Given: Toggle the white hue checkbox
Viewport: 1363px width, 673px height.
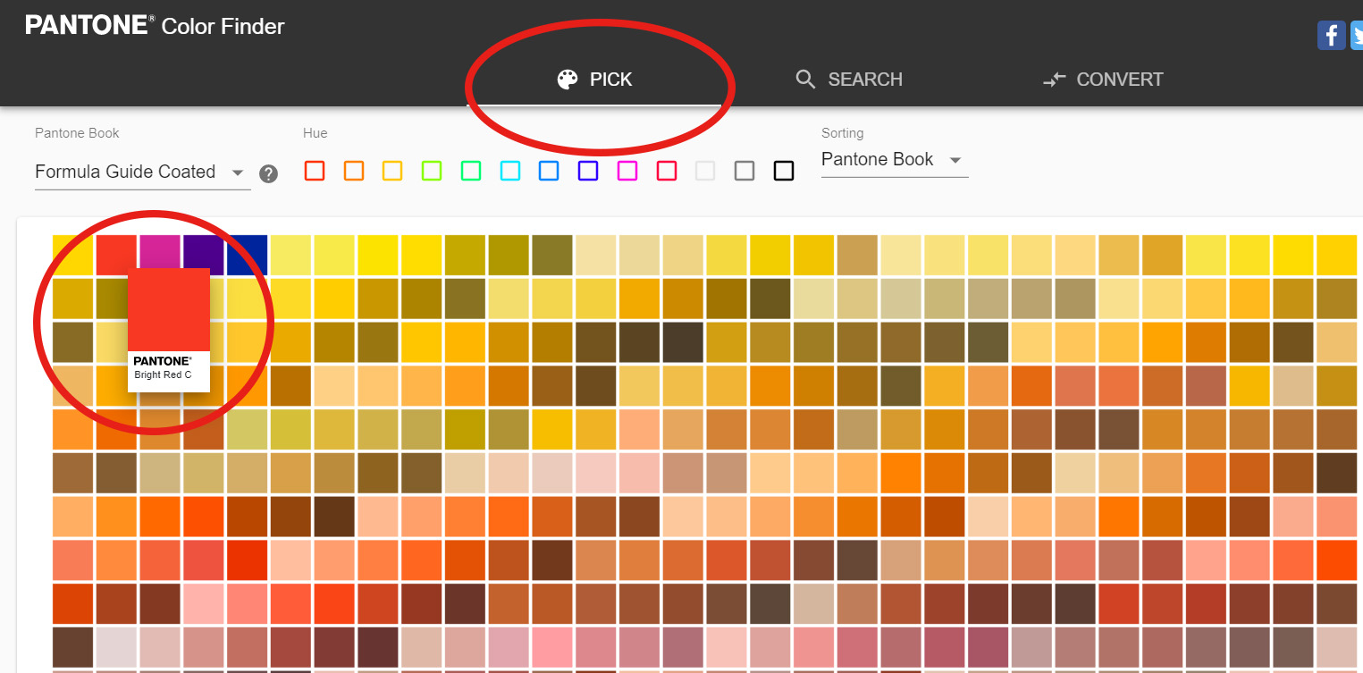Looking at the screenshot, I should [705, 171].
